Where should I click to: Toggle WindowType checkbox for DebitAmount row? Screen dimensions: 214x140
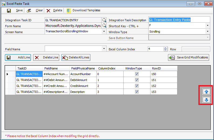[x=137, y=80]
